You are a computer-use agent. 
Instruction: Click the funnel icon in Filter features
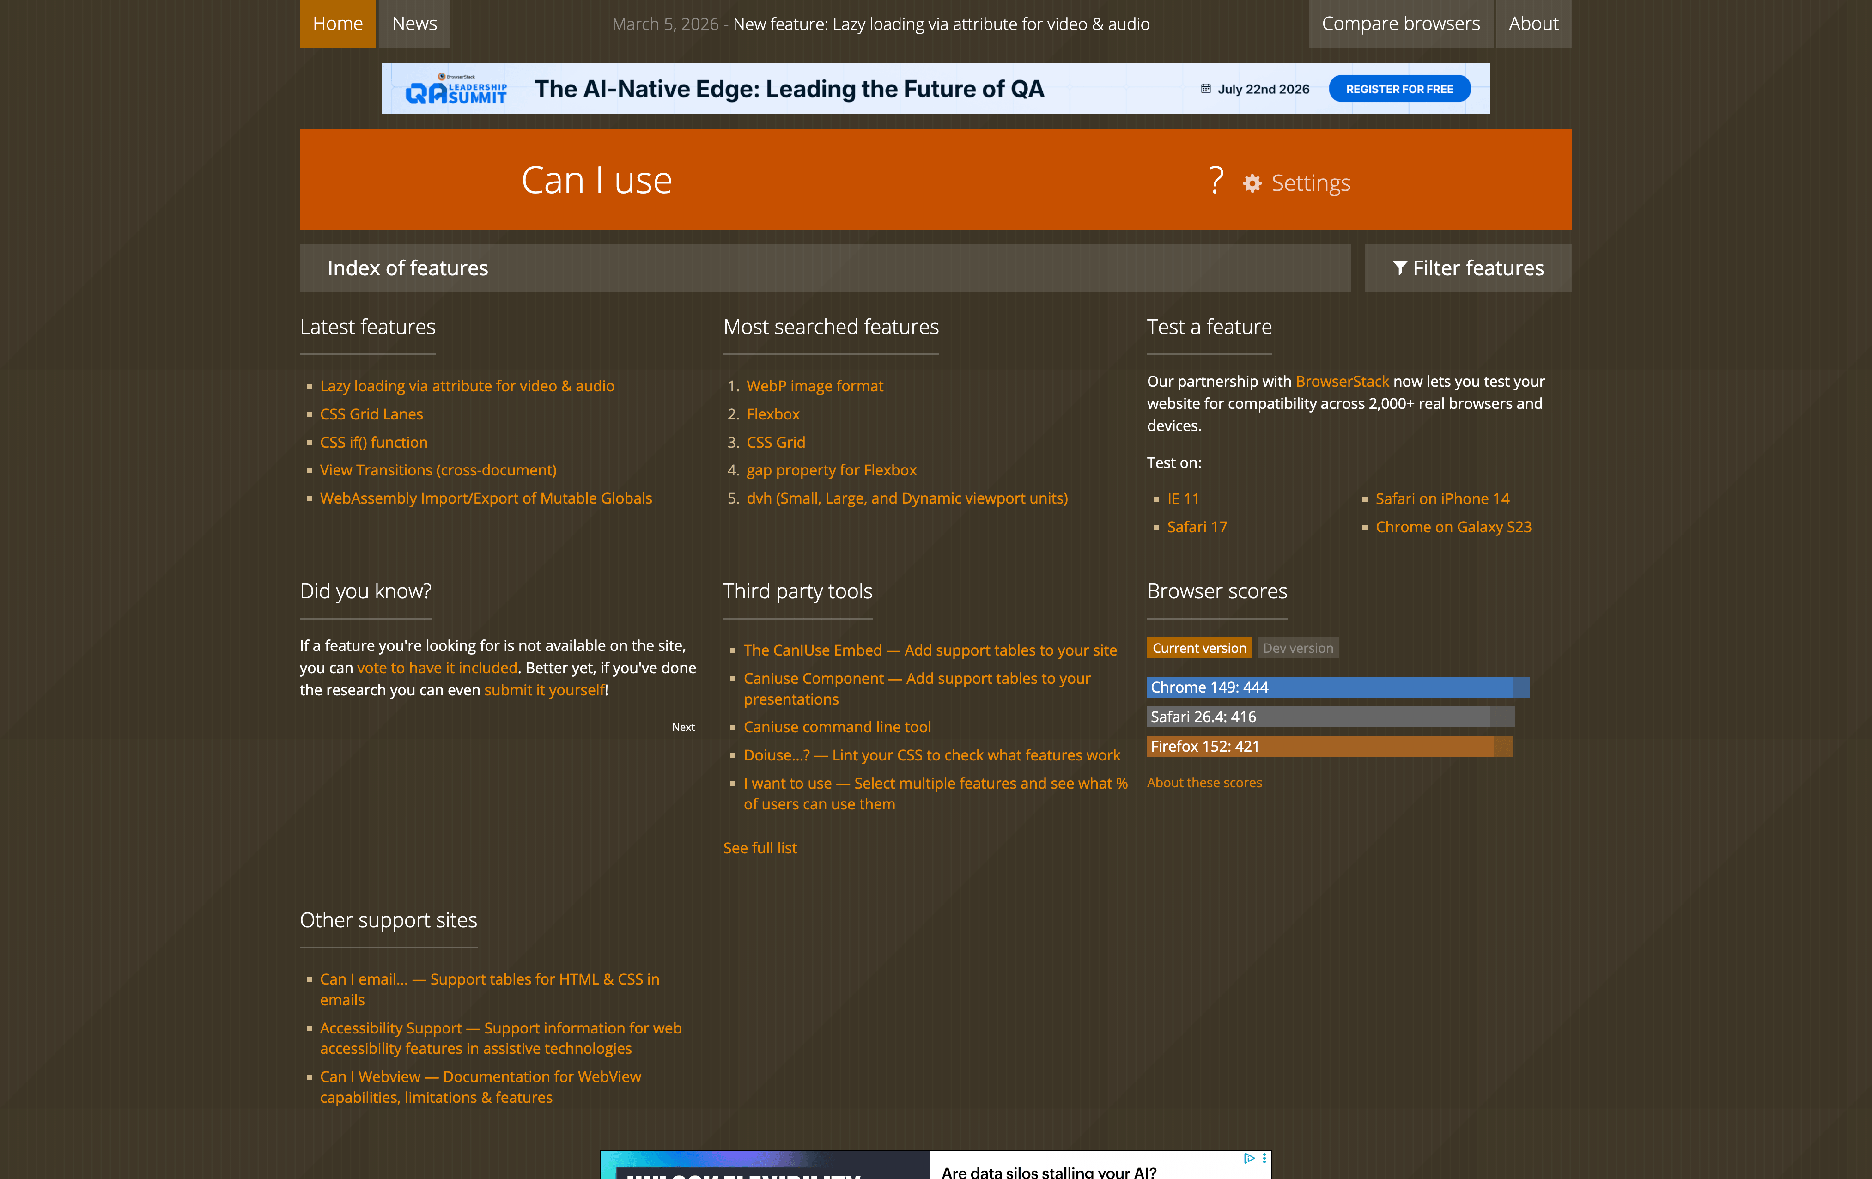1399,268
